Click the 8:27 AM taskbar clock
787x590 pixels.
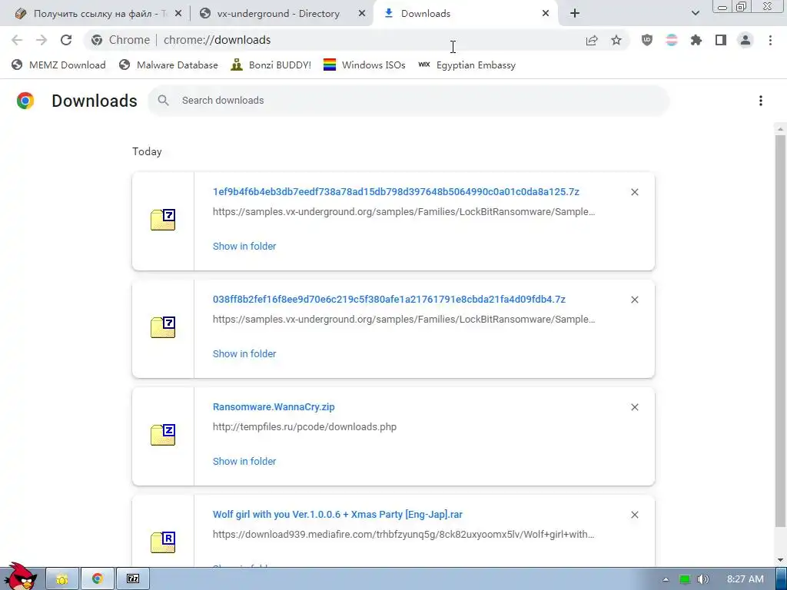(x=745, y=579)
